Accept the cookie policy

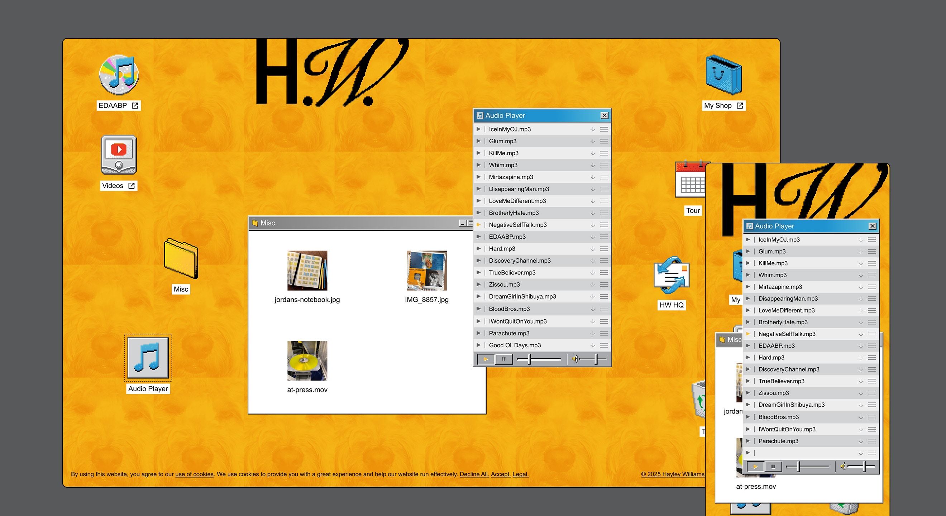(x=501, y=474)
